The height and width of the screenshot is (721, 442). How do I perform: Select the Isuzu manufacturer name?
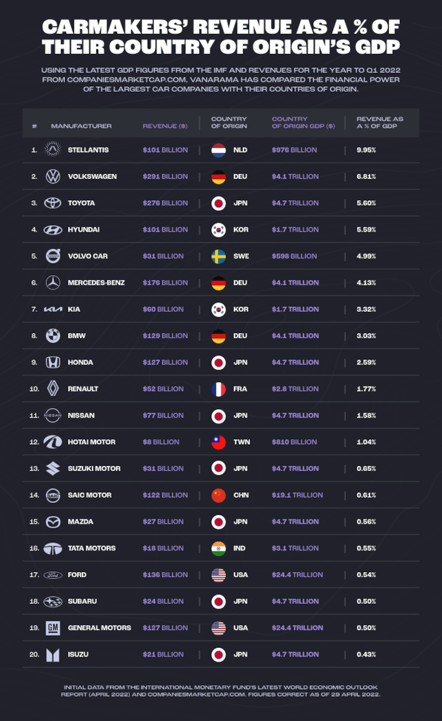pos(78,654)
